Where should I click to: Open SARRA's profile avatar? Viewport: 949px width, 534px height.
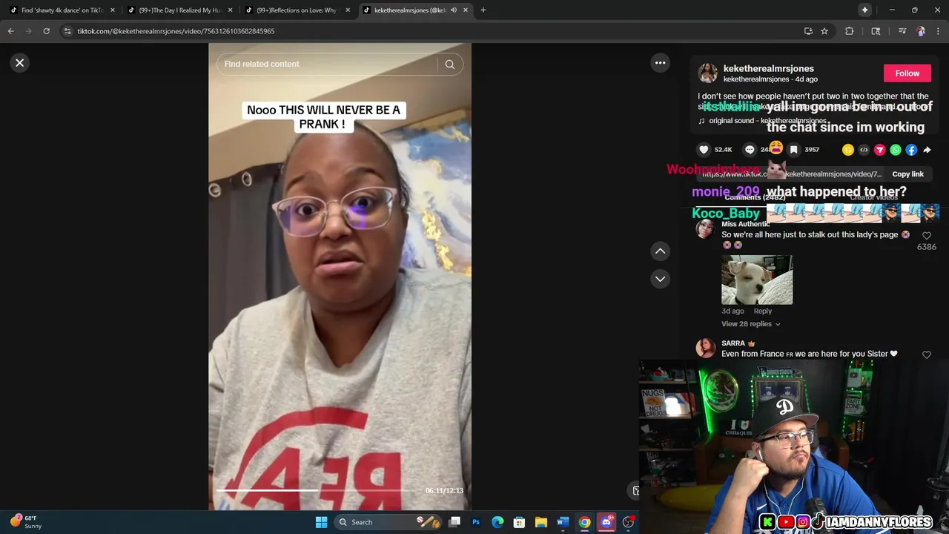(x=706, y=348)
